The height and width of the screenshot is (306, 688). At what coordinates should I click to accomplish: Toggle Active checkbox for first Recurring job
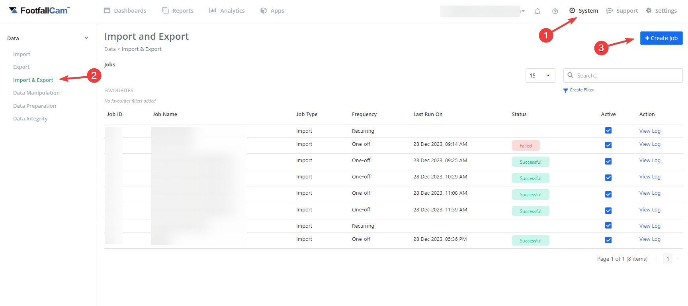pyautogui.click(x=608, y=130)
